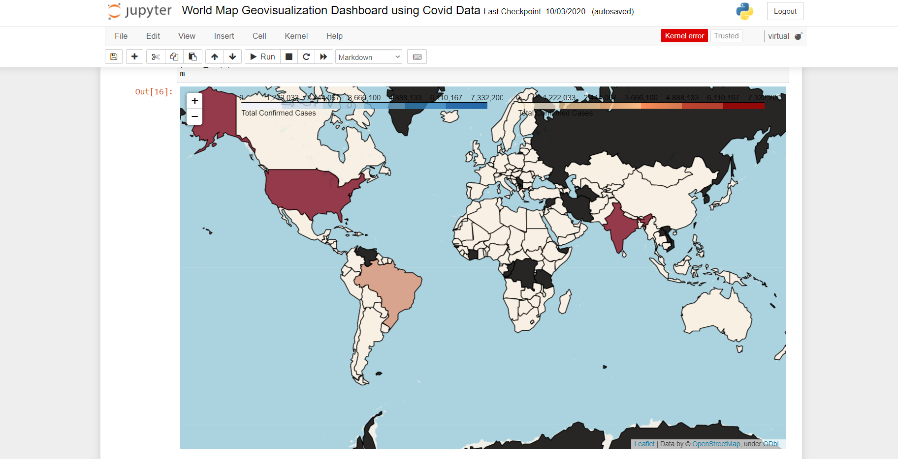Image resolution: width=898 pixels, height=459 pixels.
Task: Zoom in on the map
Action: (195, 101)
